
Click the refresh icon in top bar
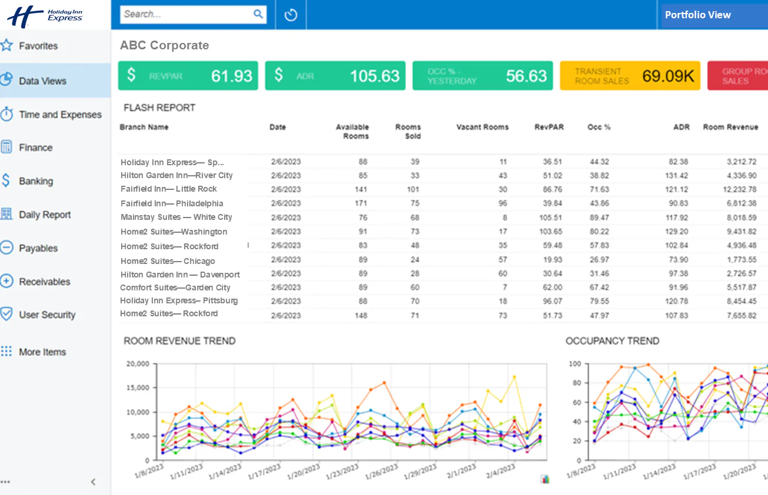pyautogui.click(x=290, y=15)
